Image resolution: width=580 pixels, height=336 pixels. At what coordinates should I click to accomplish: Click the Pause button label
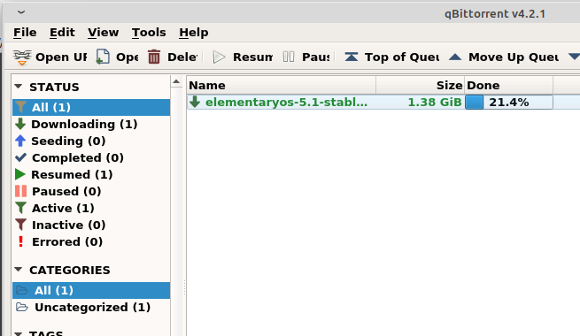coord(316,57)
